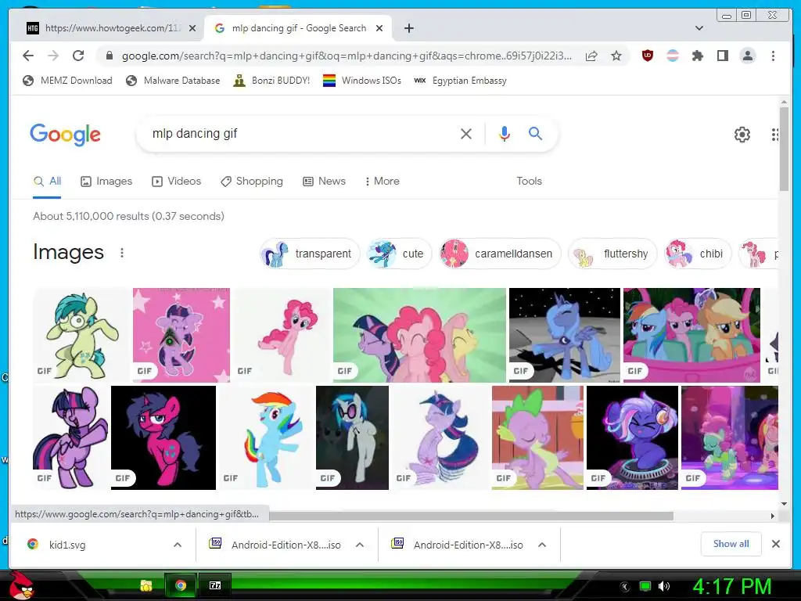This screenshot has width=801, height=601.
Task: Open the Bonzi BUDDY! bookmark
Action: 271,81
